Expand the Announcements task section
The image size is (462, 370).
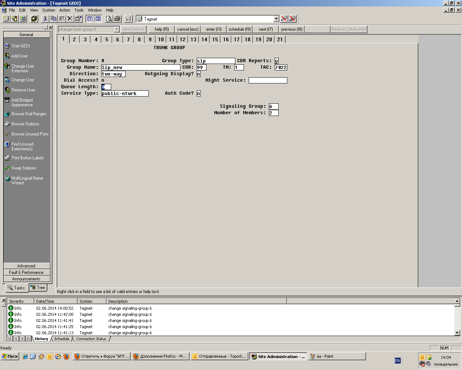26,279
